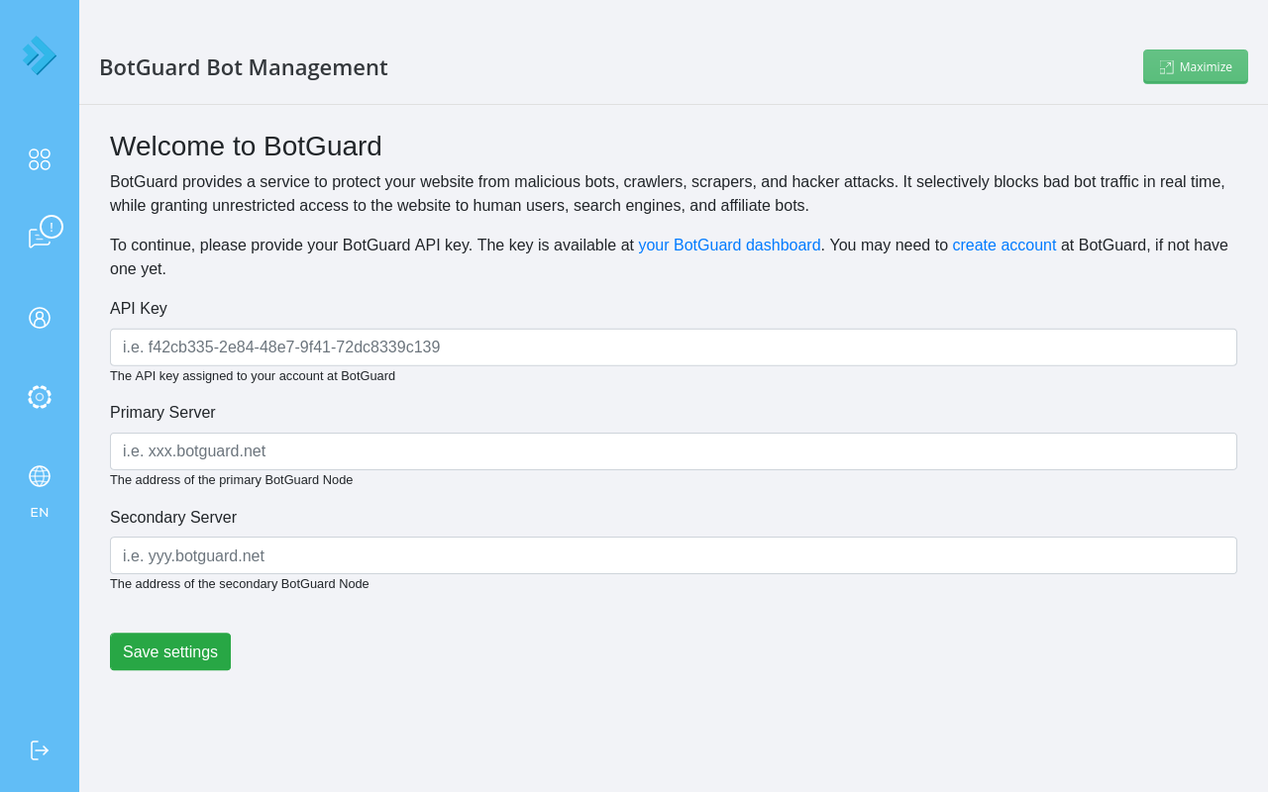Focus the Secondary Server input field
The height and width of the screenshot is (792, 1268).
click(x=674, y=555)
